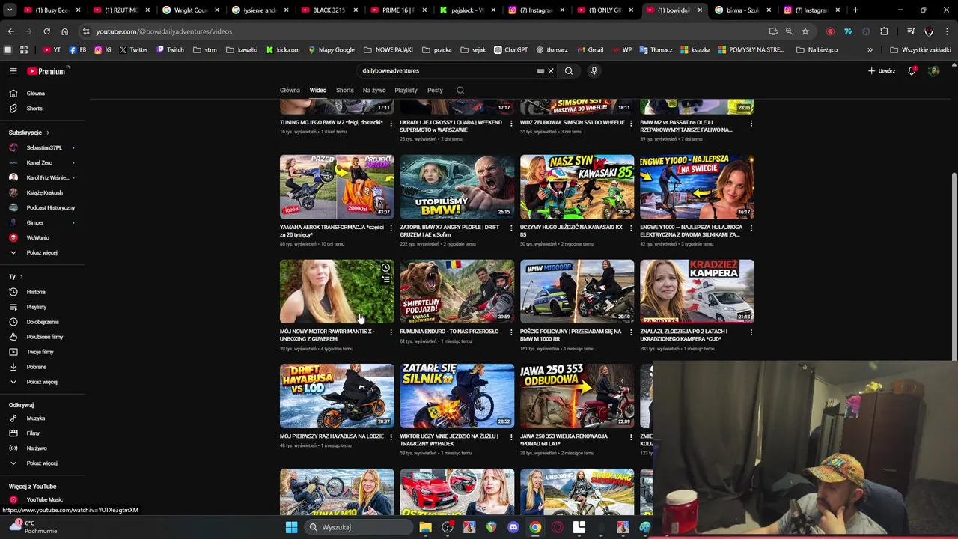Image resolution: width=958 pixels, height=539 pixels.
Task: Start voice search with the microphone icon
Action: point(594,71)
